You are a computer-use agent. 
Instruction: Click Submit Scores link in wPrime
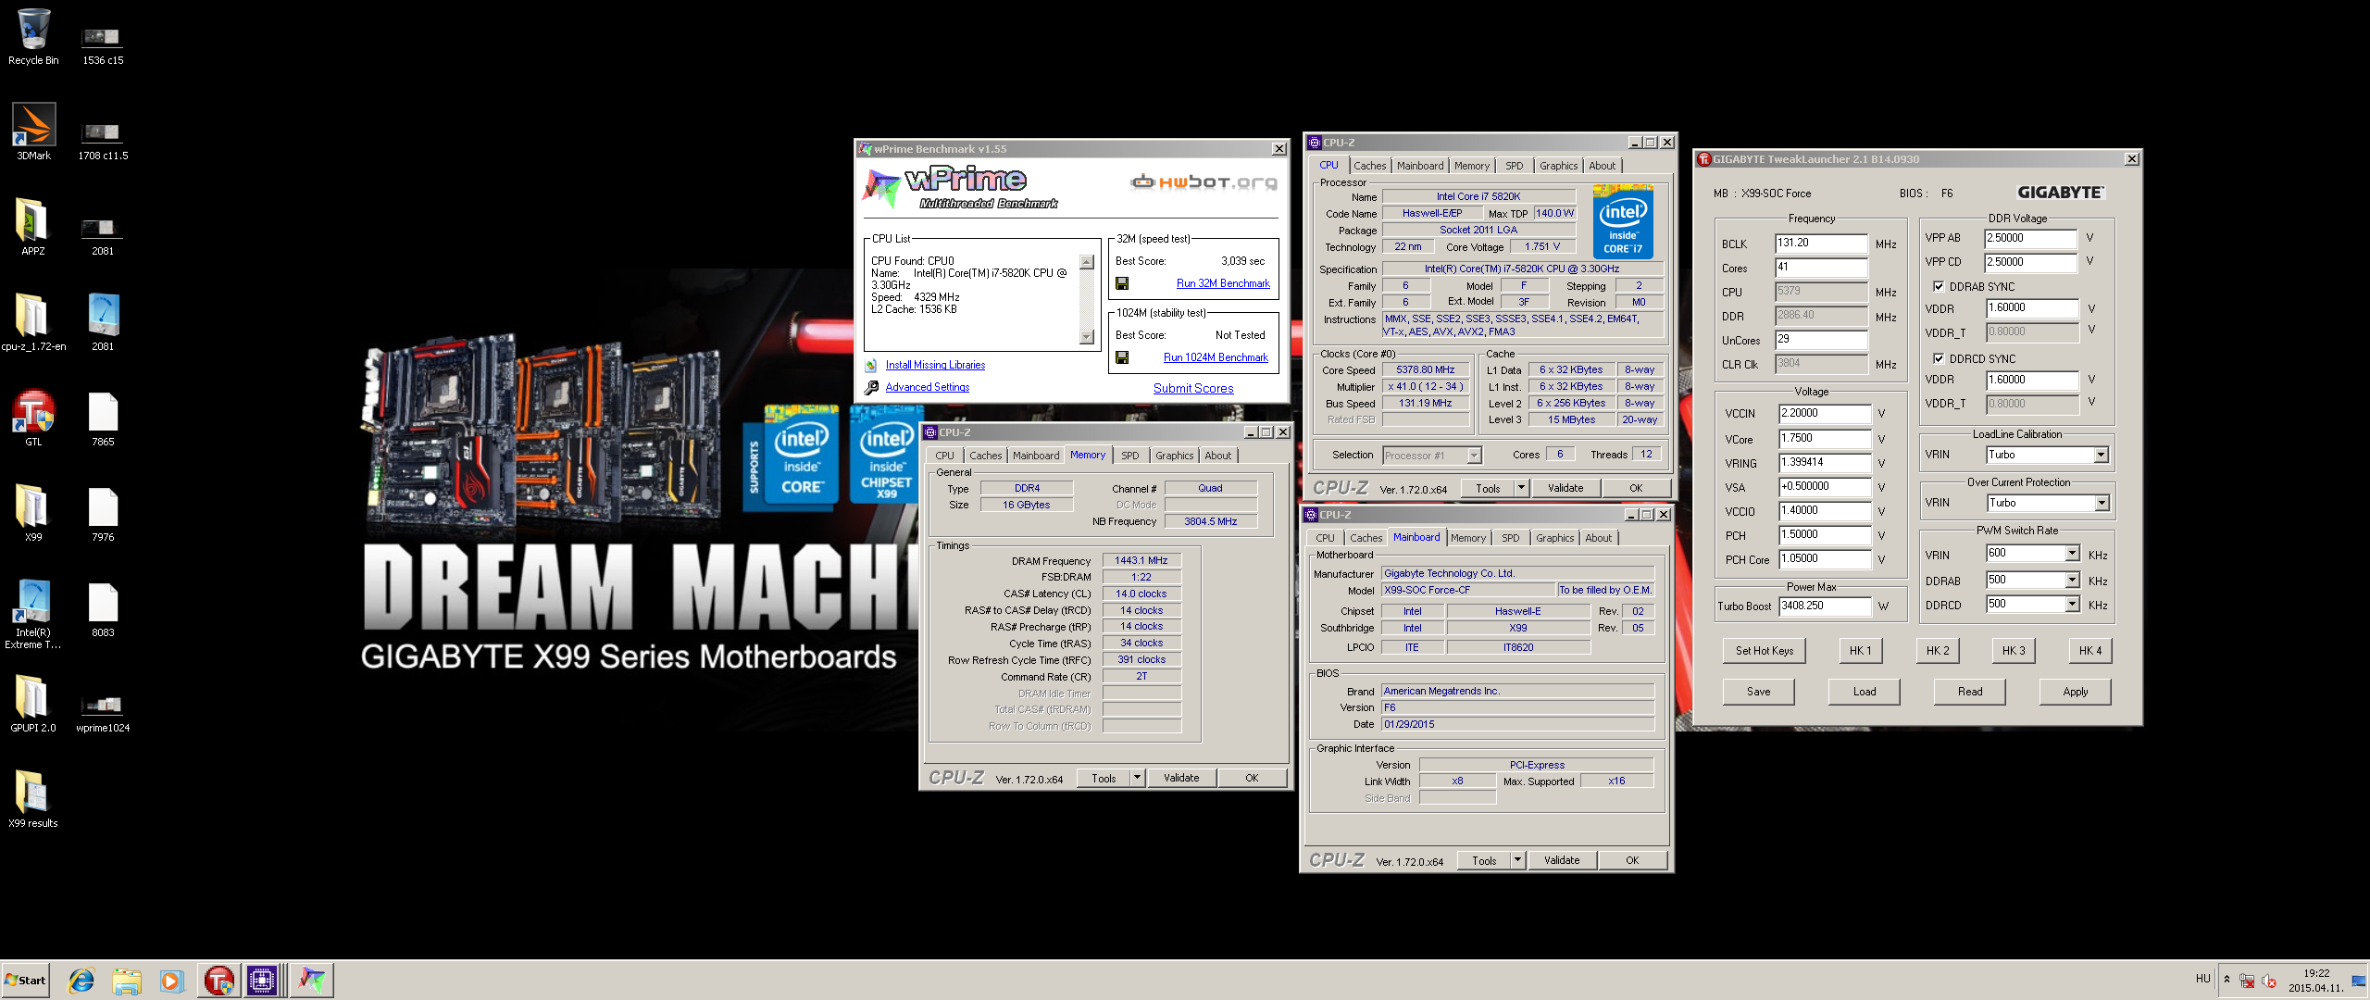click(x=1193, y=388)
